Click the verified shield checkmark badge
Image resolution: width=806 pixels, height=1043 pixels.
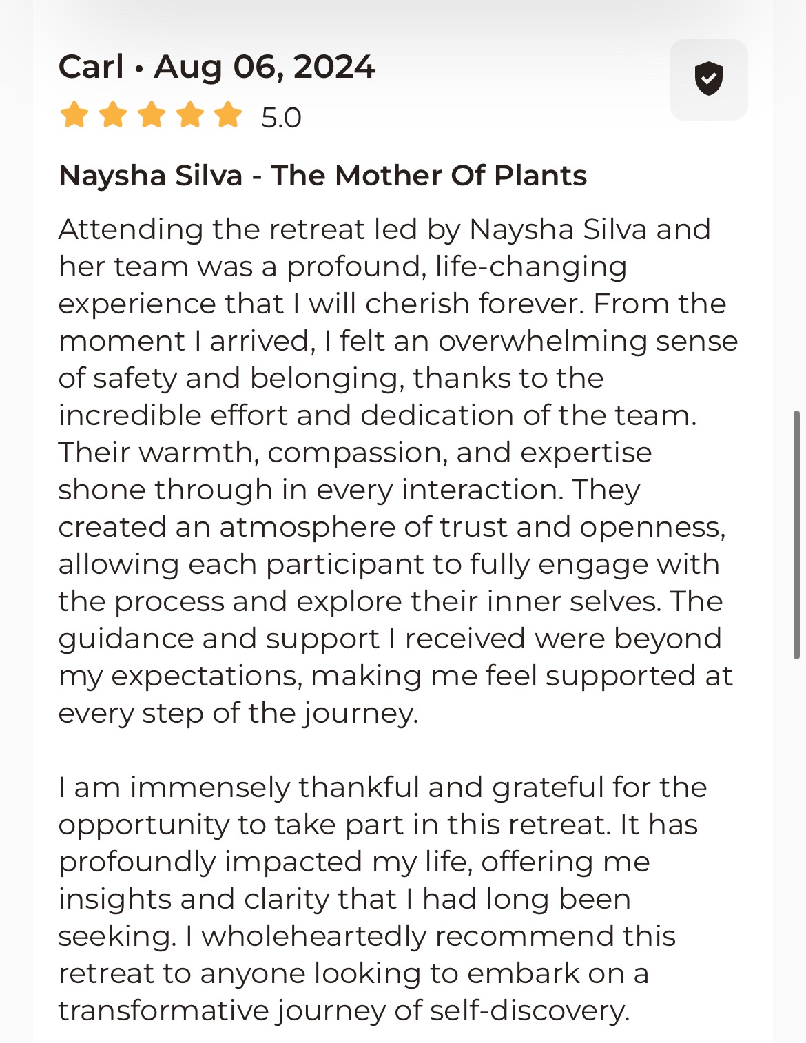pos(708,79)
